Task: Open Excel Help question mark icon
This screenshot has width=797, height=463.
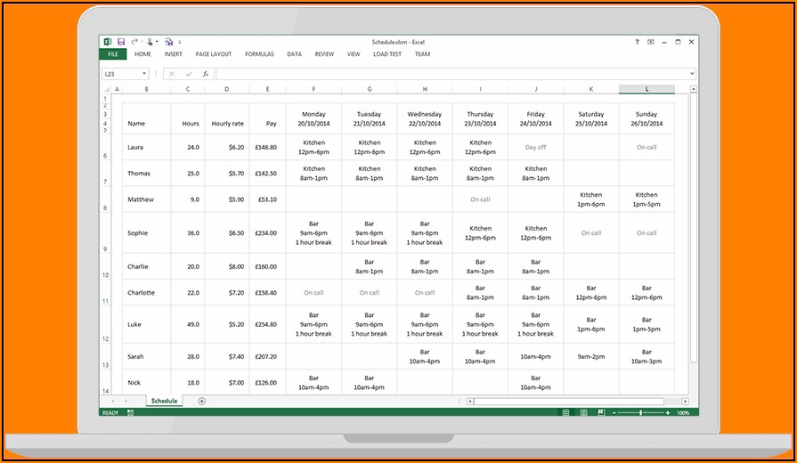Action: tap(637, 41)
